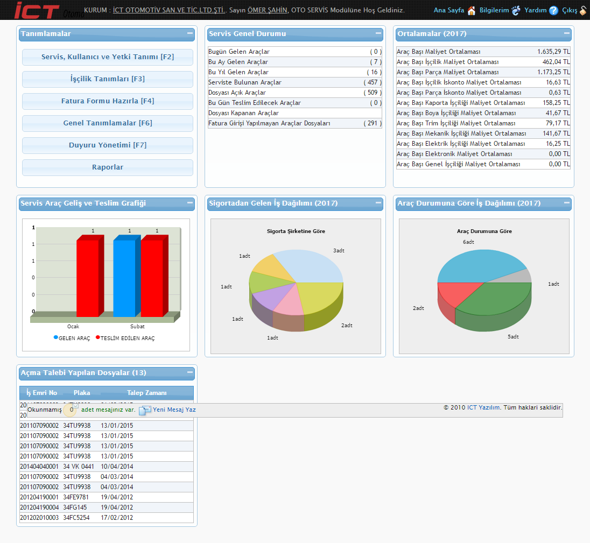The width and height of the screenshot is (590, 543).
Task: Collapse the Açma Talebi Yapılan Dosyalar panel
Action: coord(190,372)
